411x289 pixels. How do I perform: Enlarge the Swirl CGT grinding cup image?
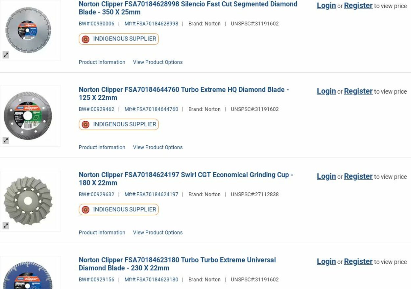pyautogui.click(x=6, y=226)
